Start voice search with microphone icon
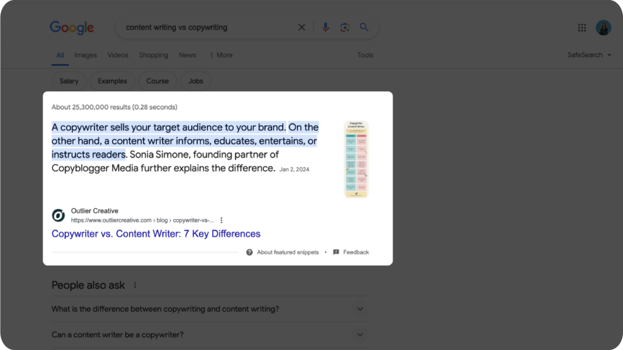This screenshot has width=623, height=350. pos(325,27)
